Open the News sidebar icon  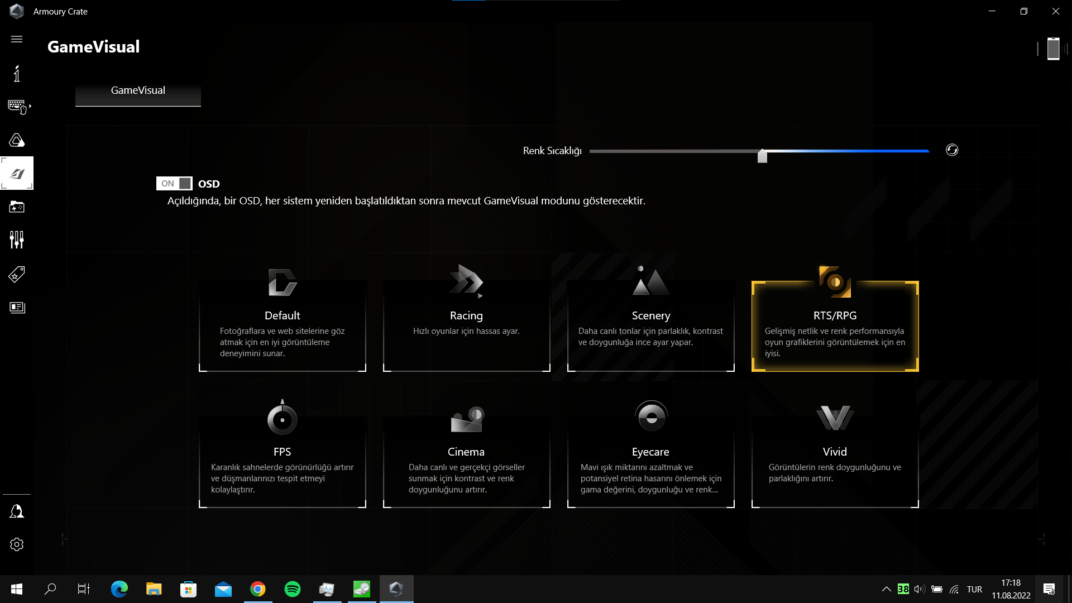coord(17,308)
